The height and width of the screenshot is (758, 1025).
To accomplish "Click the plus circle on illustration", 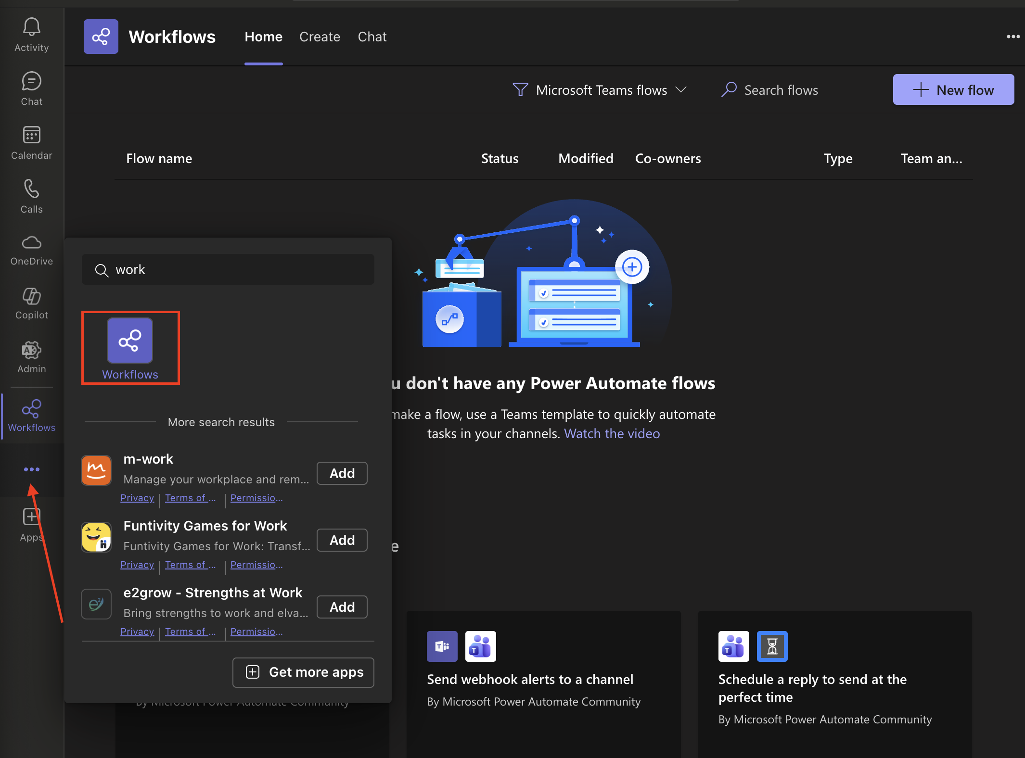I will point(632,266).
